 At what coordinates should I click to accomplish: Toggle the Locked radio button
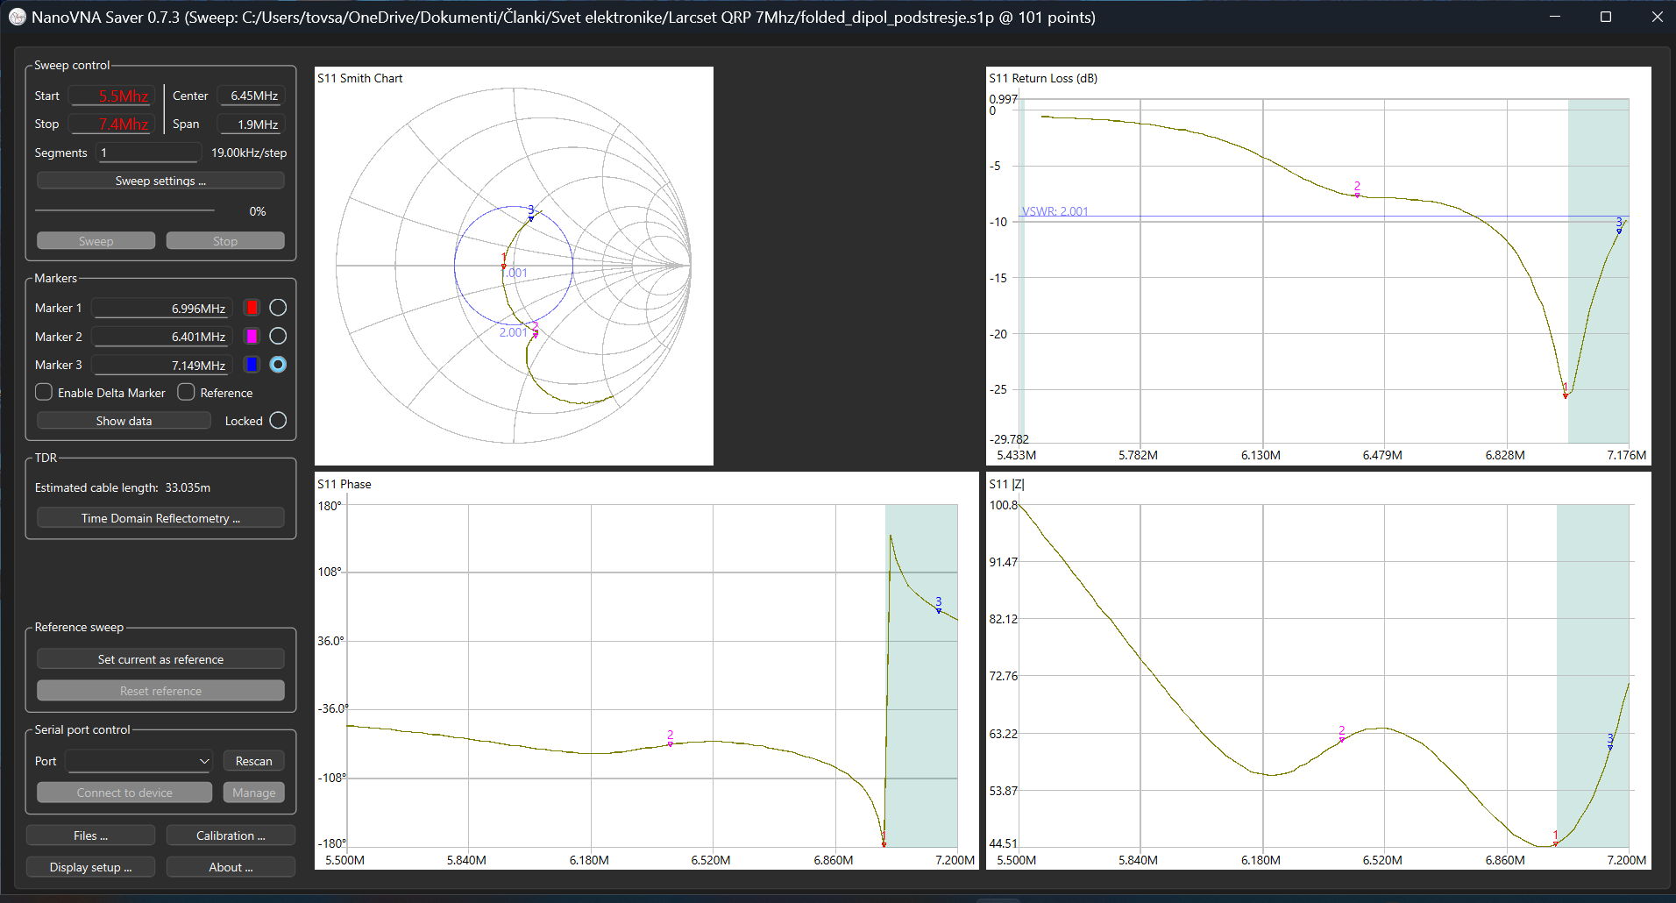click(x=278, y=421)
